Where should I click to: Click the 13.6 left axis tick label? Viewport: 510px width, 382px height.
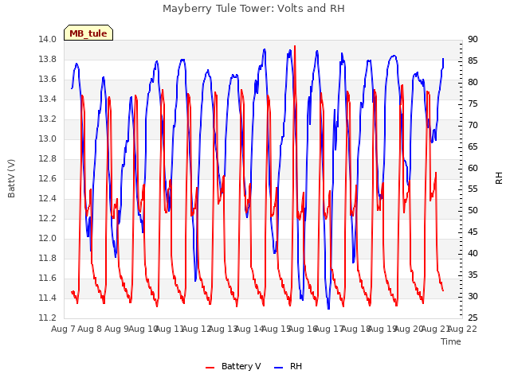point(48,80)
